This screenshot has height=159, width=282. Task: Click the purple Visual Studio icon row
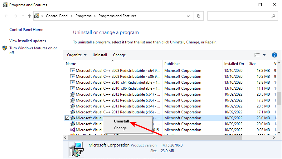coord(72,130)
